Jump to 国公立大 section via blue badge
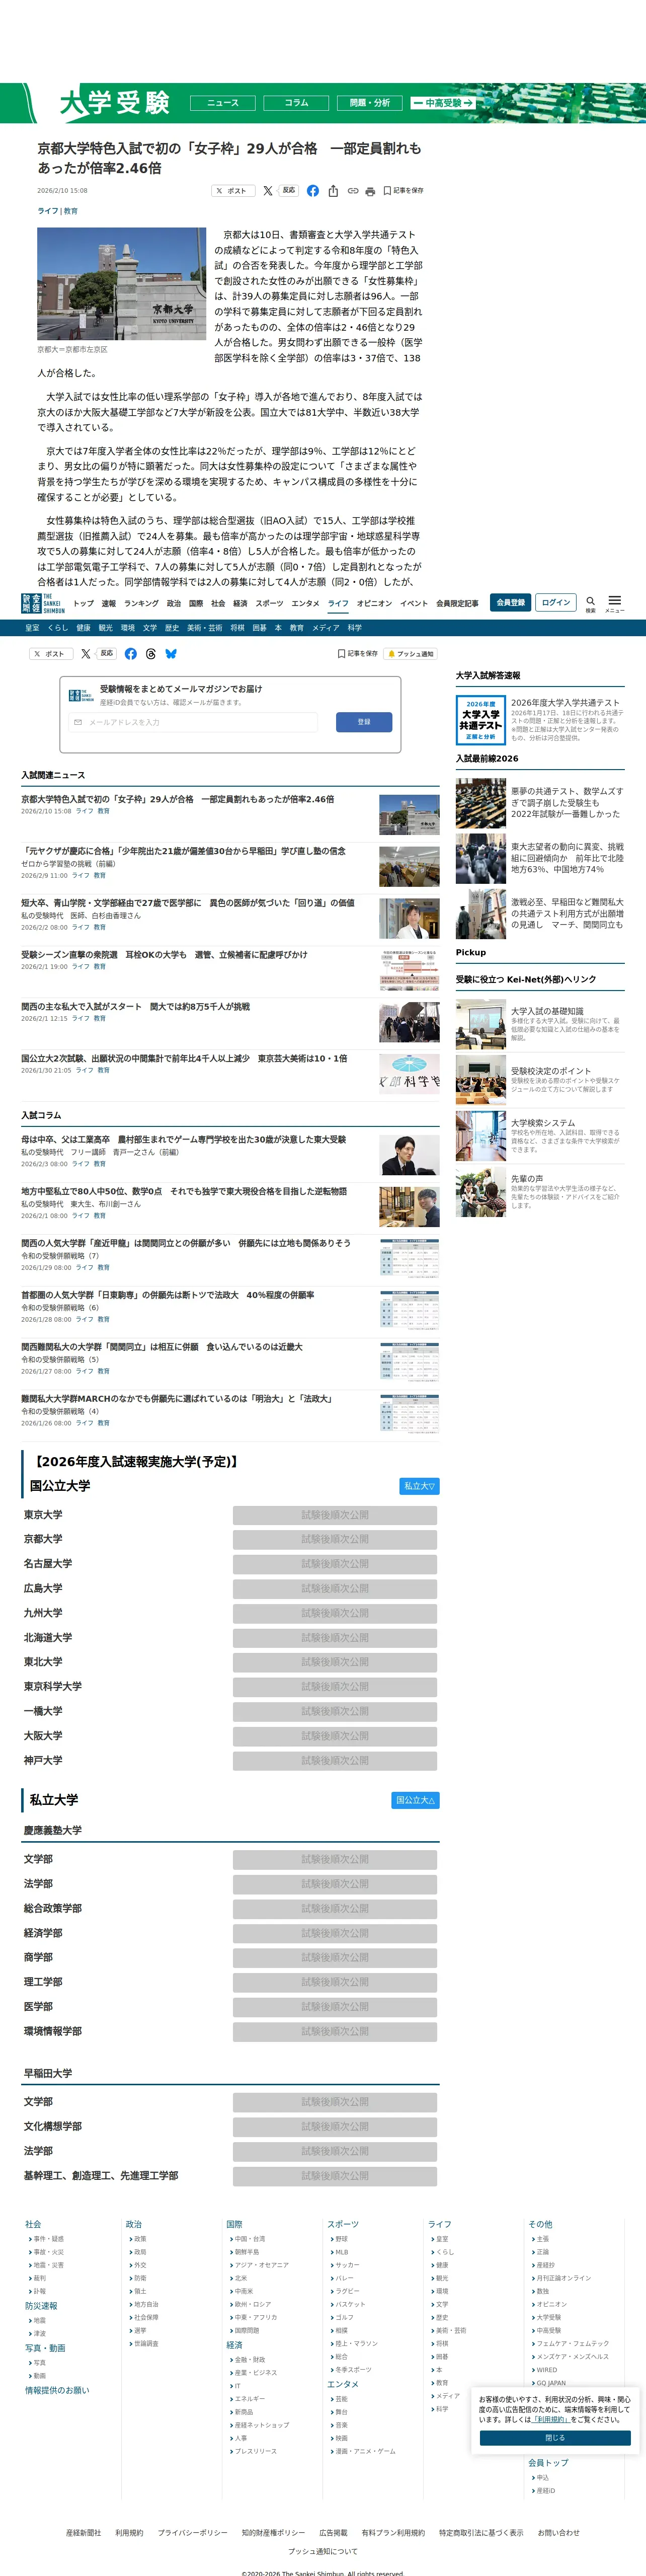The width and height of the screenshot is (646, 2576). pos(415,1800)
